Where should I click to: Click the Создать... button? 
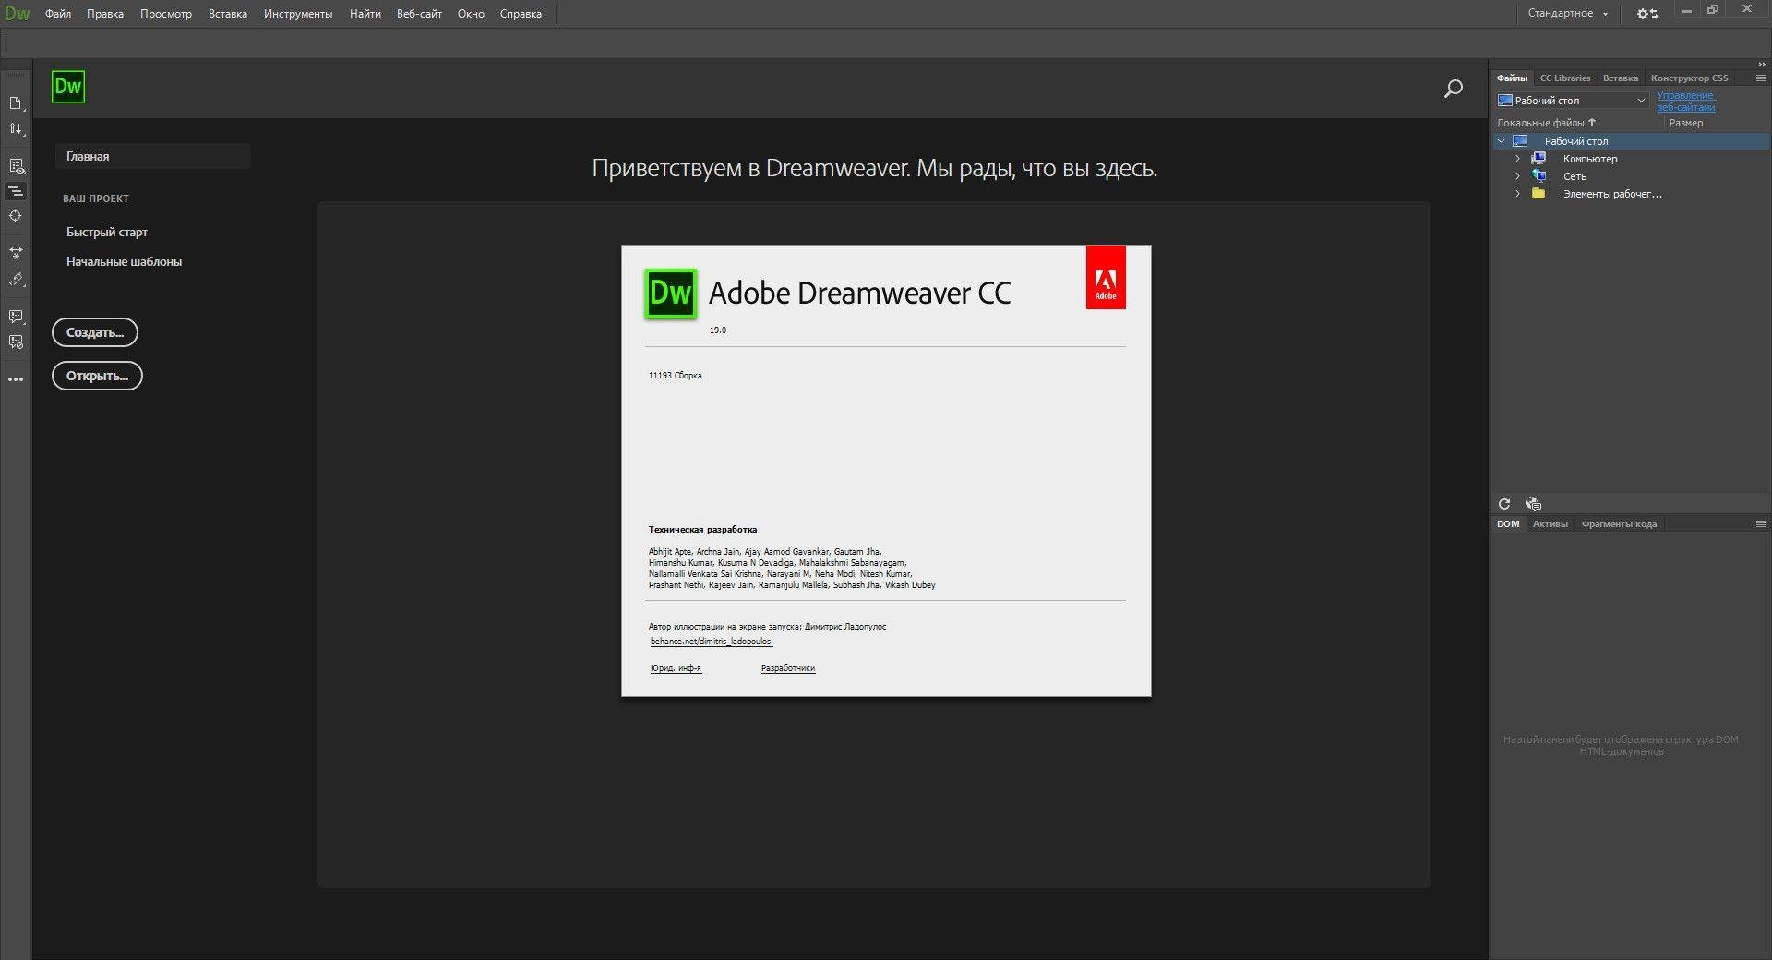click(x=95, y=332)
